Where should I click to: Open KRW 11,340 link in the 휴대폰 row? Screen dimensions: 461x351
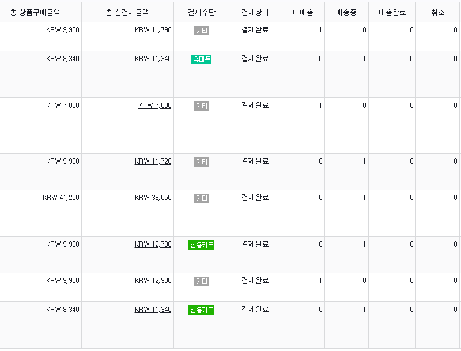coord(153,59)
